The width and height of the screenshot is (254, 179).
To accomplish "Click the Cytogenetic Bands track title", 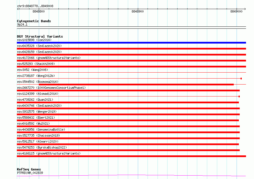I will (x=34, y=21).
